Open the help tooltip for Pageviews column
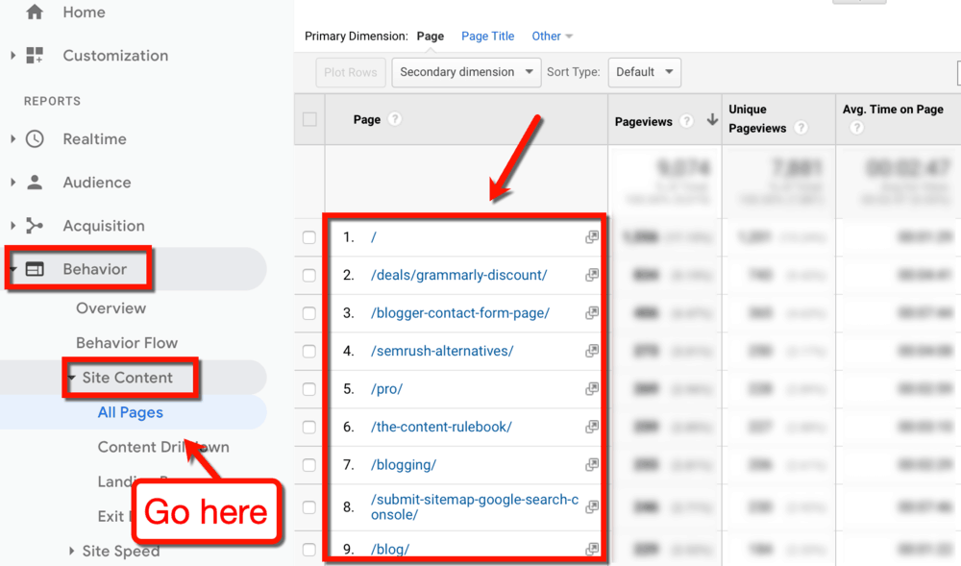This screenshot has width=961, height=566. coord(685,121)
